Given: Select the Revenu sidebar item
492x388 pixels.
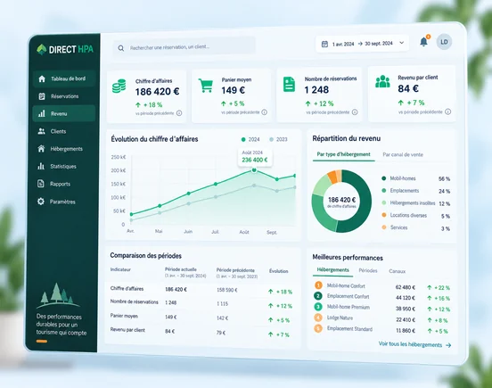Looking at the screenshot, I should (x=64, y=113).
